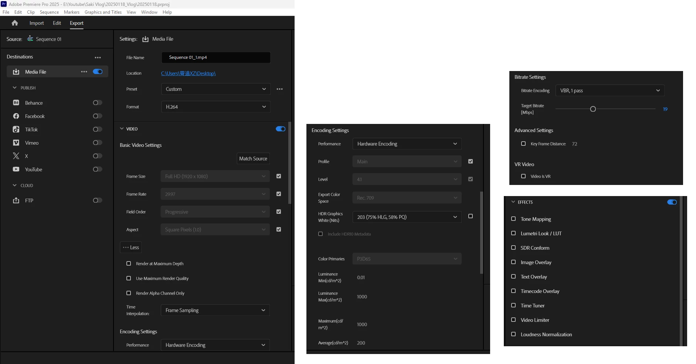Enable the Behance publish switch

click(98, 103)
